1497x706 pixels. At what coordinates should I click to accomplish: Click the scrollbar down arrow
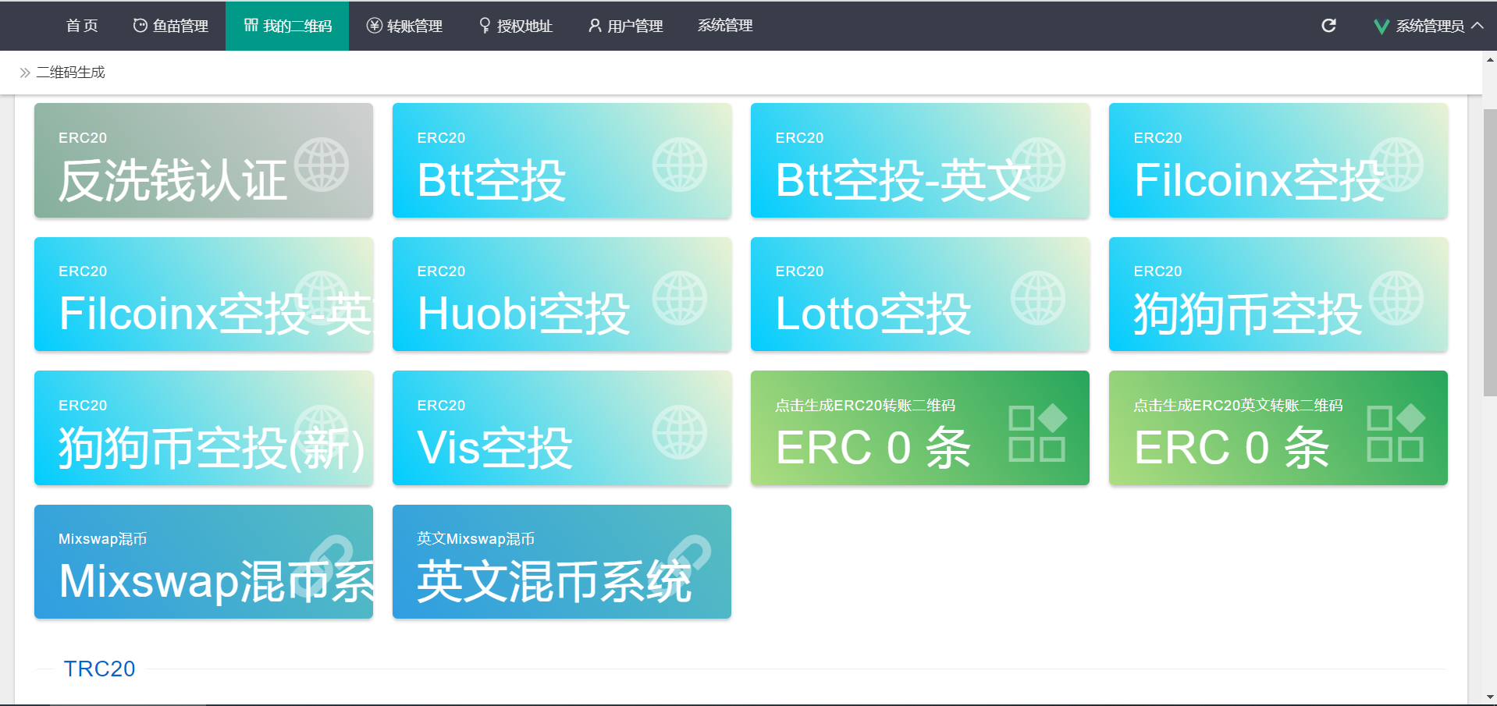[1490, 697]
